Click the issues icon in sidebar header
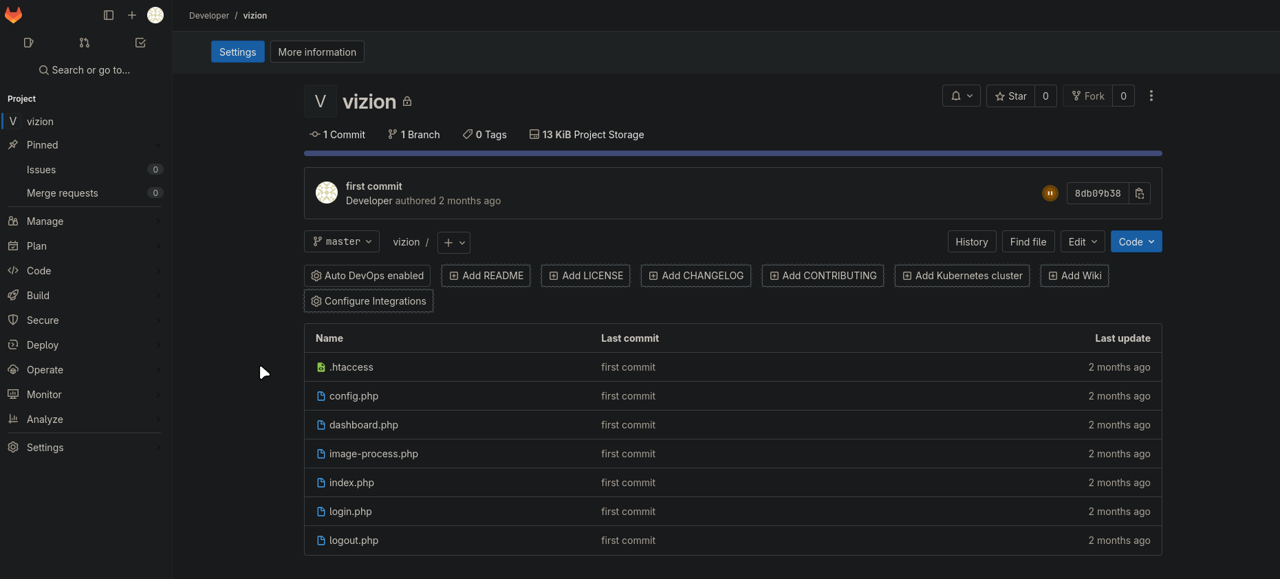Viewport: 1280px width, 579px height. click(x=28, y=43)
